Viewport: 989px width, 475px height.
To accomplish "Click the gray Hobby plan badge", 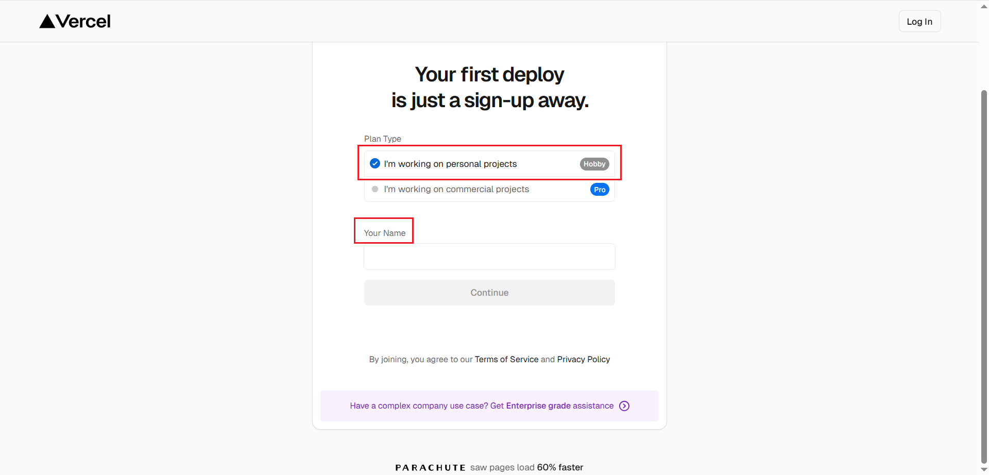I will [x=594, y=164].
